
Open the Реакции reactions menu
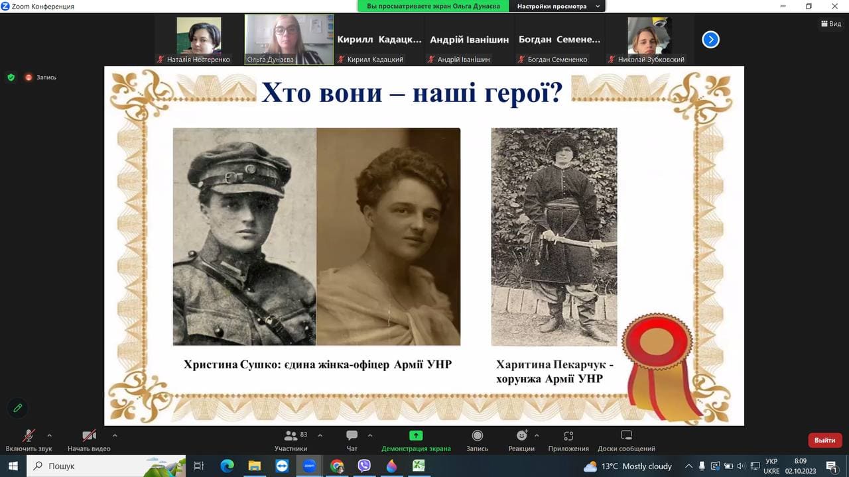pyautogui.click(x=521, y=440)
